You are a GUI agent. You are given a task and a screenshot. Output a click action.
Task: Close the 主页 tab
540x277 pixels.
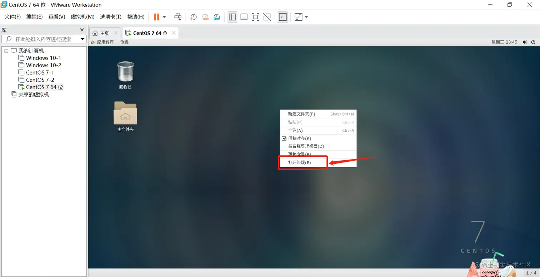pyautogui.click(x=116, y=33)
